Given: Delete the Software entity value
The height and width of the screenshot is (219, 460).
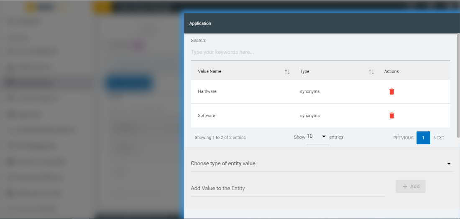Looking at the screenshot, I should pyautogui.click(x=391, y=116).
